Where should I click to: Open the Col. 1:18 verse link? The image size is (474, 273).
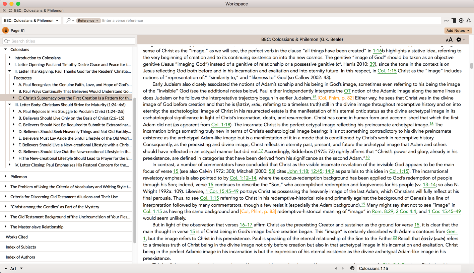pos(220,125)
